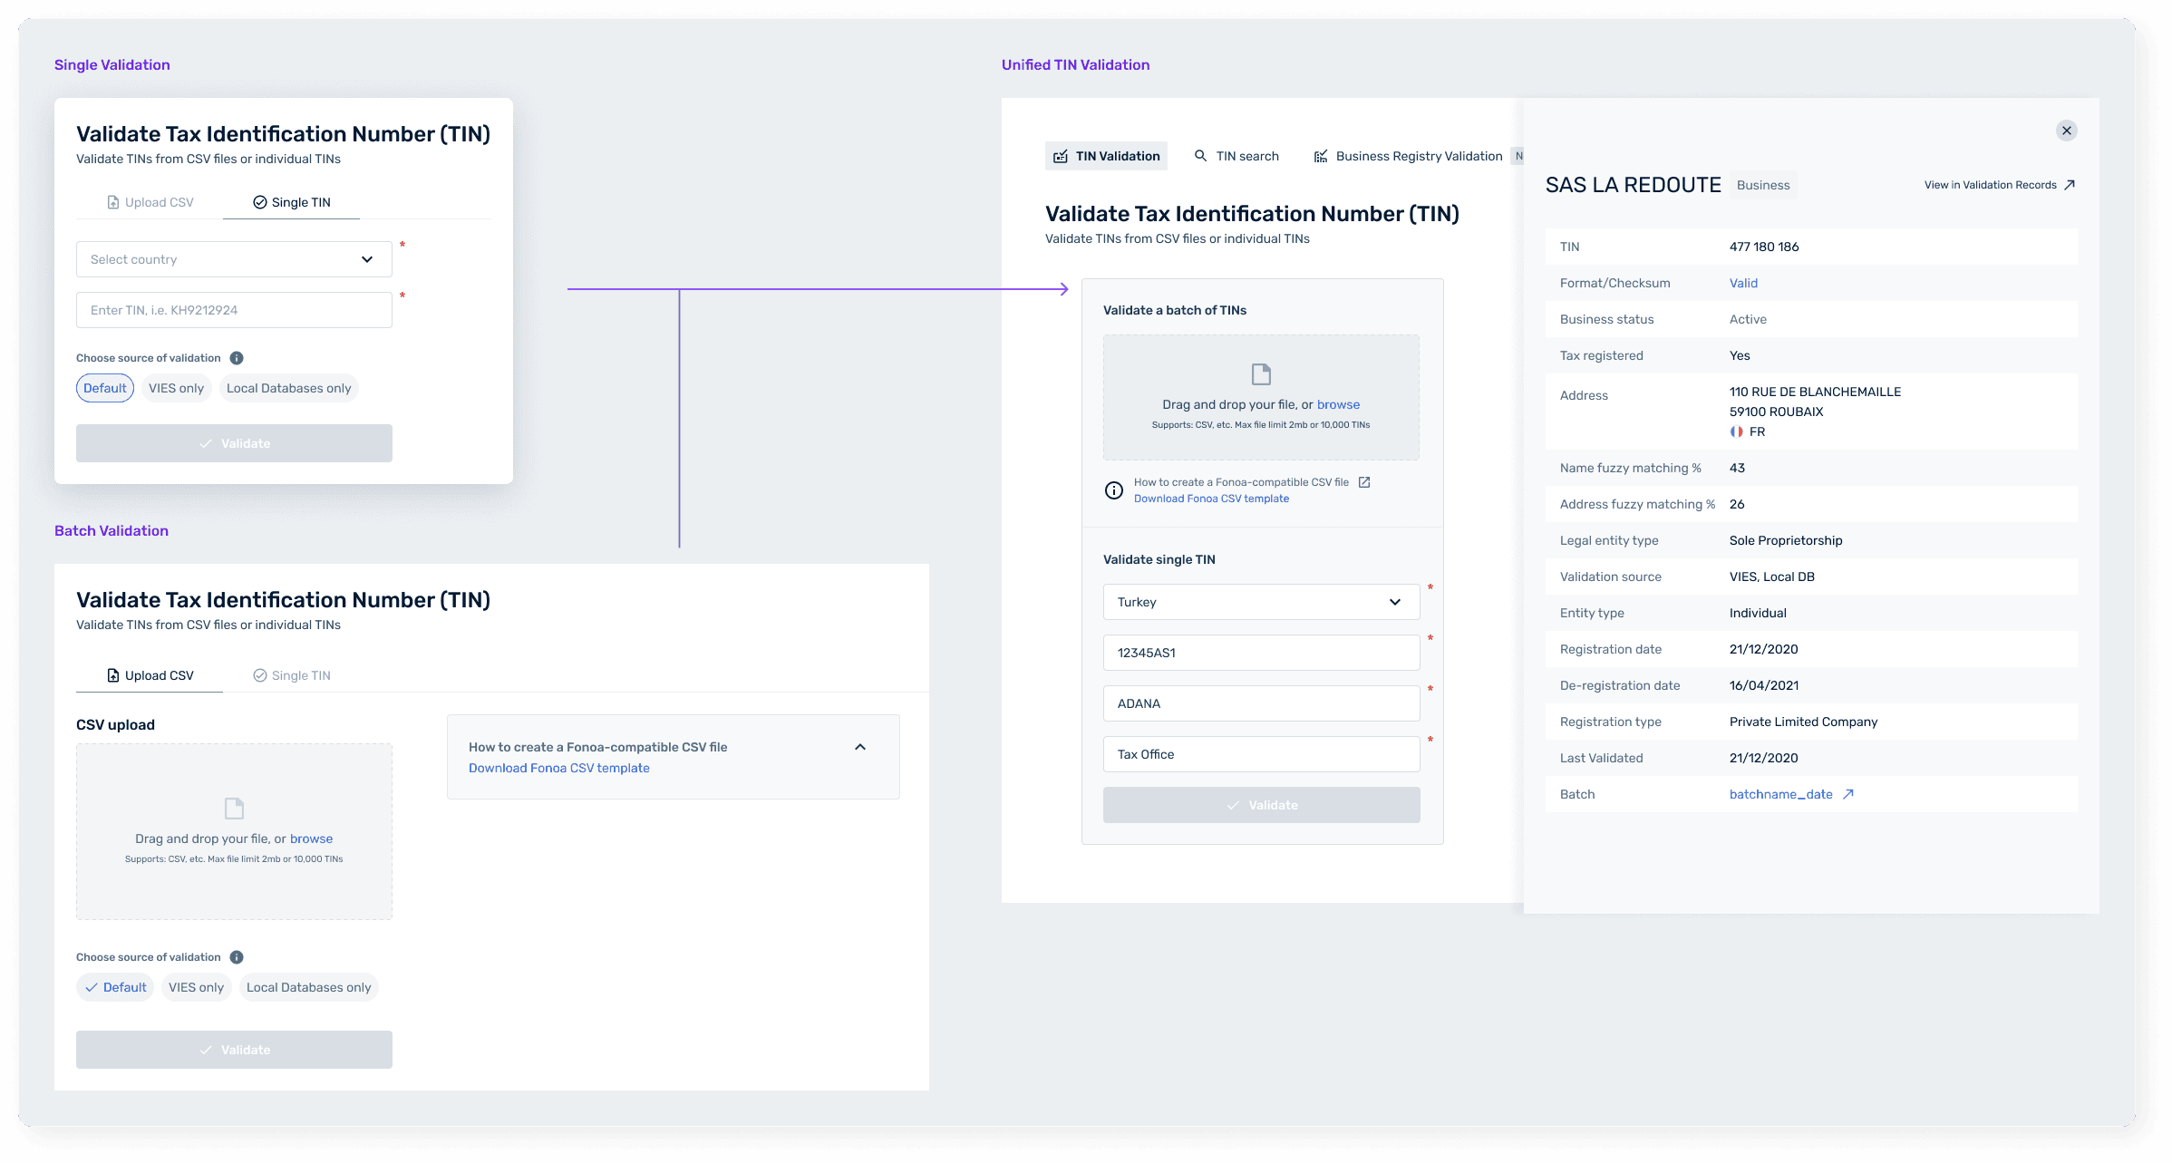Click the circled info icon near CSV template link
2172x1163 pixels.
(x=1114, y=490)
